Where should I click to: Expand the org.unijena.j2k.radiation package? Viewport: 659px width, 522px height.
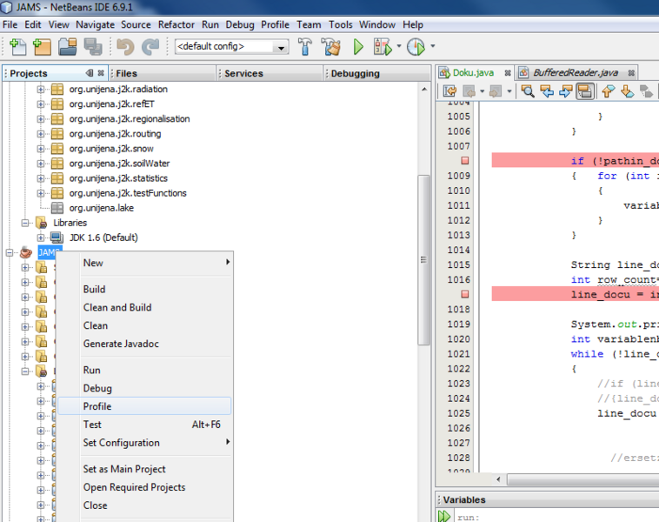click(x=41, y=90)
